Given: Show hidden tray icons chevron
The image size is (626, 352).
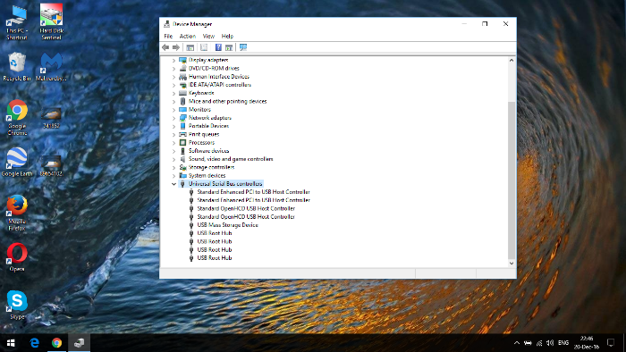Looking at the screenshot, I should tap(517, 343).
